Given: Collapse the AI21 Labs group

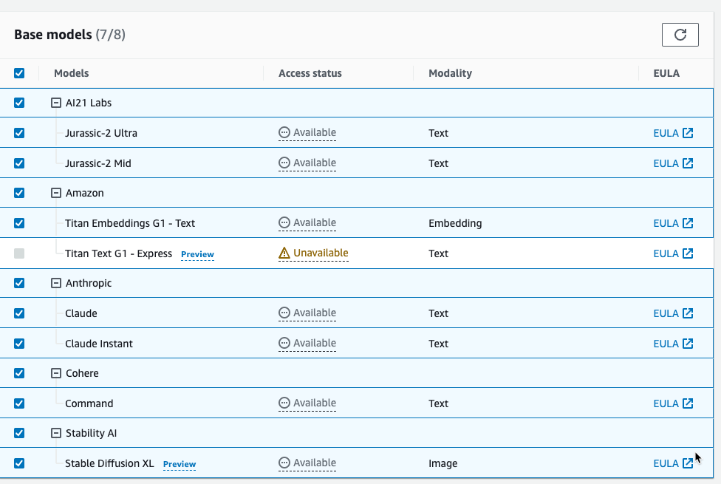Looking at the screenshot, I should point(55,103).
